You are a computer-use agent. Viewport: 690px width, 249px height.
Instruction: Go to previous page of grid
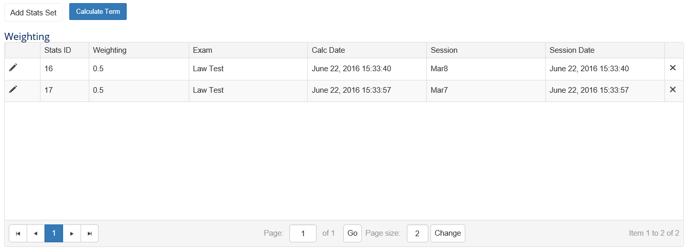[35, 233]
